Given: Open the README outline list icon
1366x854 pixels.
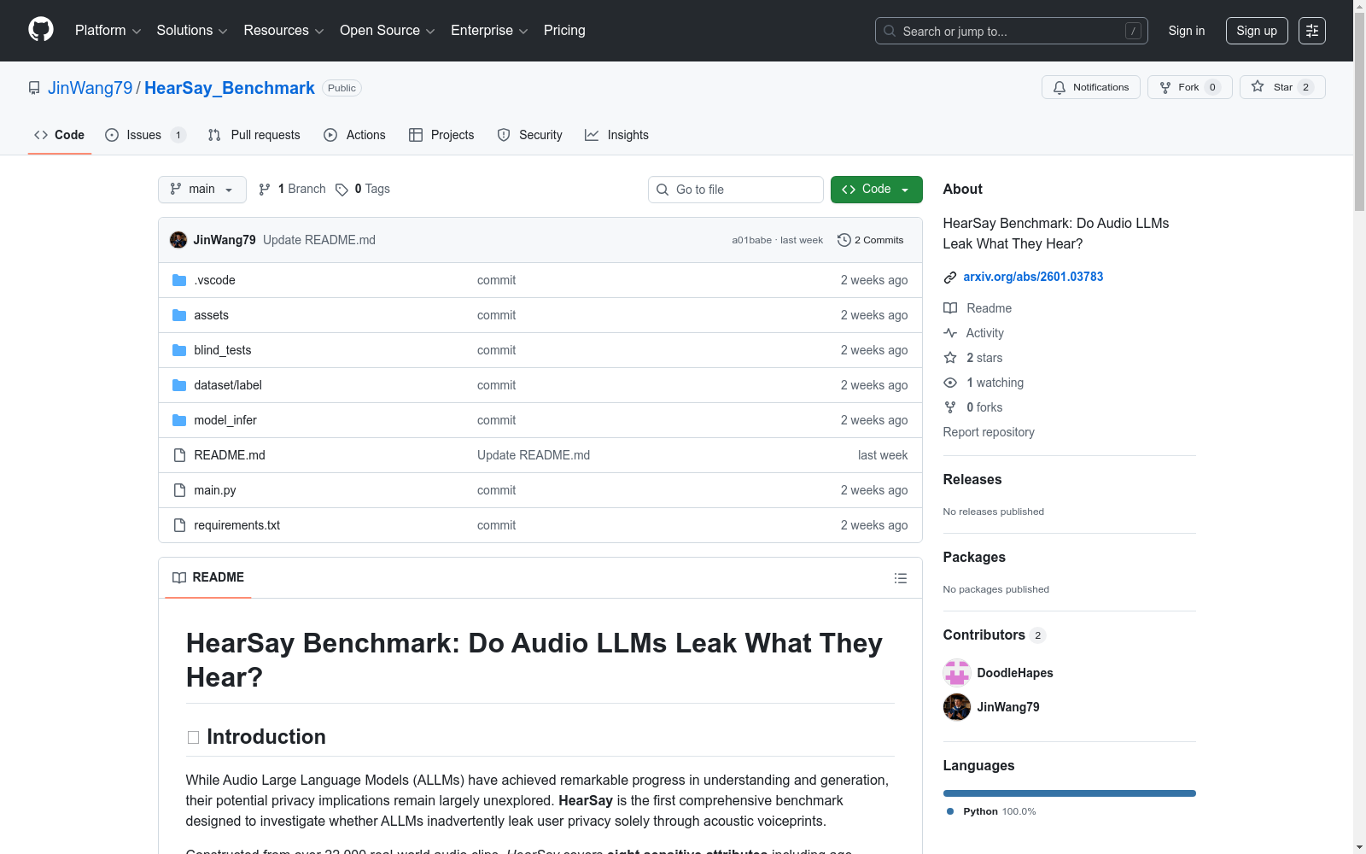Looking at the screenshot, I should (x=900, y=578).
